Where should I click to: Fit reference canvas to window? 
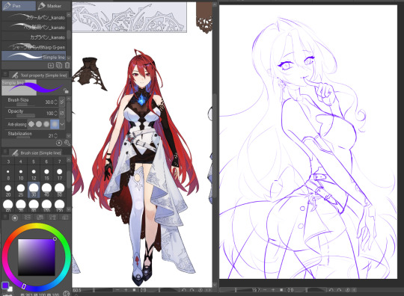coord(134,290)
